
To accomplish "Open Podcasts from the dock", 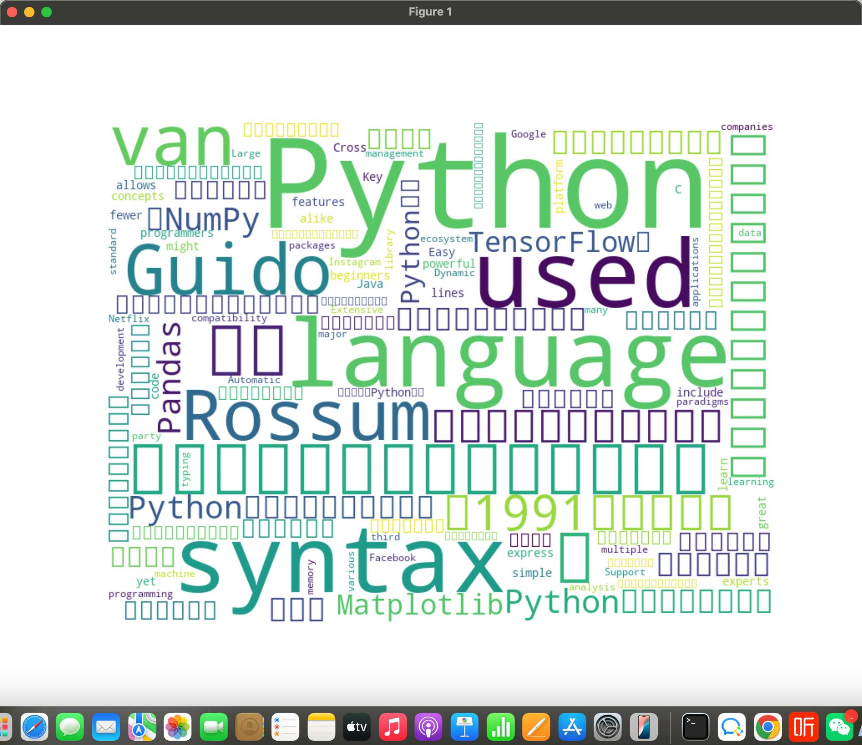I will tap(429, 726).
